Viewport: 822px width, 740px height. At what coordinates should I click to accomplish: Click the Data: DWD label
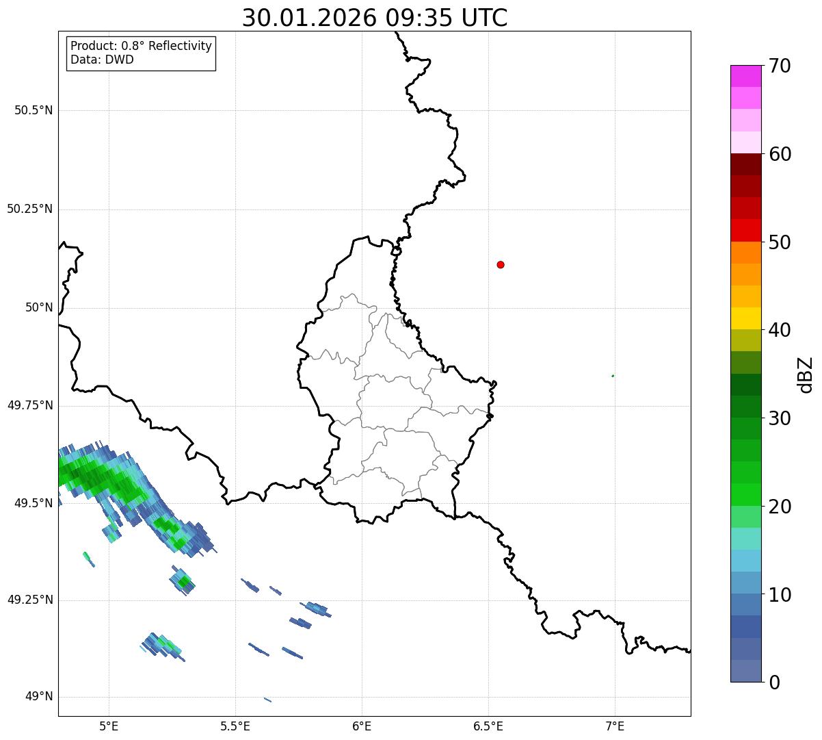coord(102,60)
